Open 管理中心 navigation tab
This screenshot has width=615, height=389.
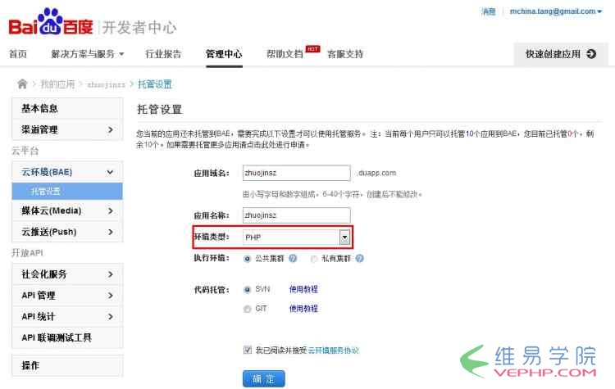tap(224, 54)
